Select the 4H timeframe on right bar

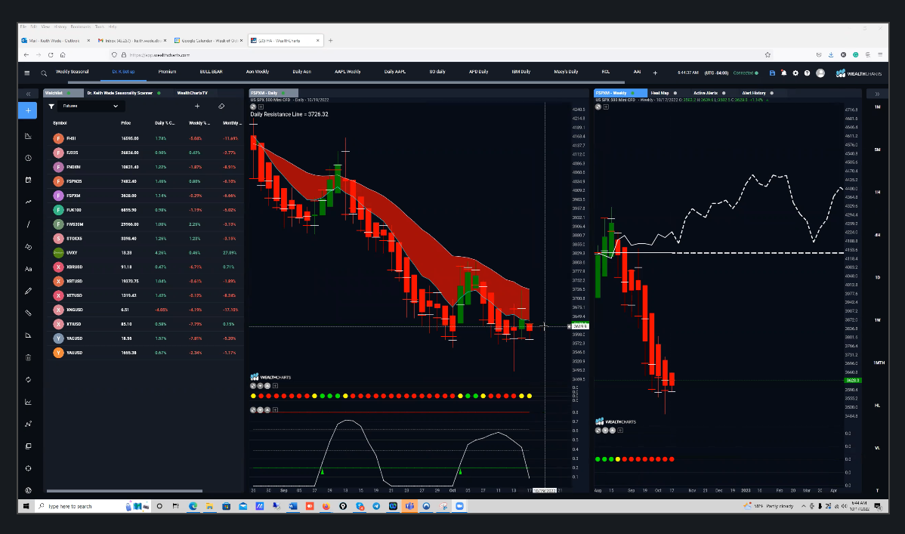[877, 235]
